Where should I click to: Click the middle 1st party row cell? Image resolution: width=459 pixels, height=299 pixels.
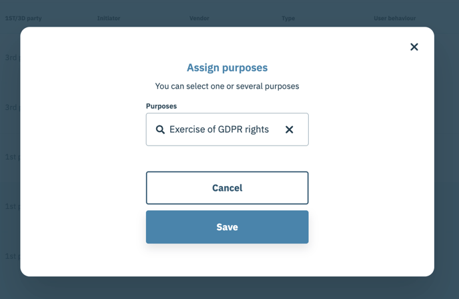(x=12, y=206)
